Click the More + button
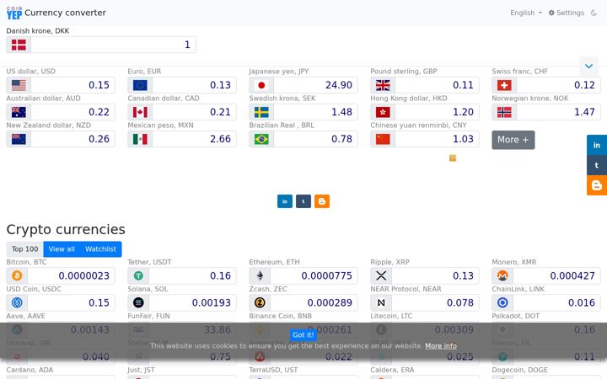607x379 pixels. pos(513,140)
